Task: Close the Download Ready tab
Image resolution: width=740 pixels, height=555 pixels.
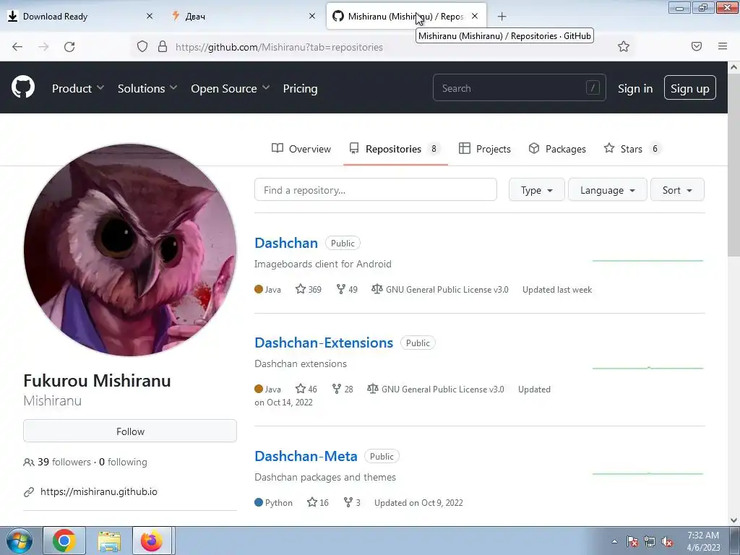Action: tap(149, 16)
